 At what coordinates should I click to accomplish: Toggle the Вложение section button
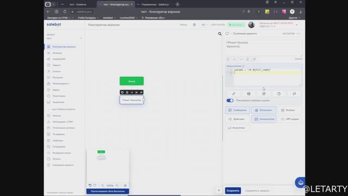tap(264, 110)
